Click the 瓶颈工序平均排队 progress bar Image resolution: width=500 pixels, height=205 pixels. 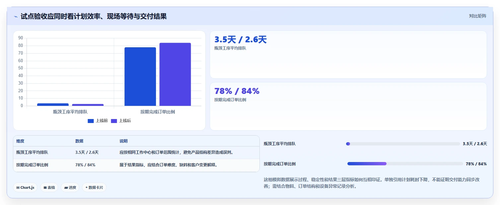[403, 144]
